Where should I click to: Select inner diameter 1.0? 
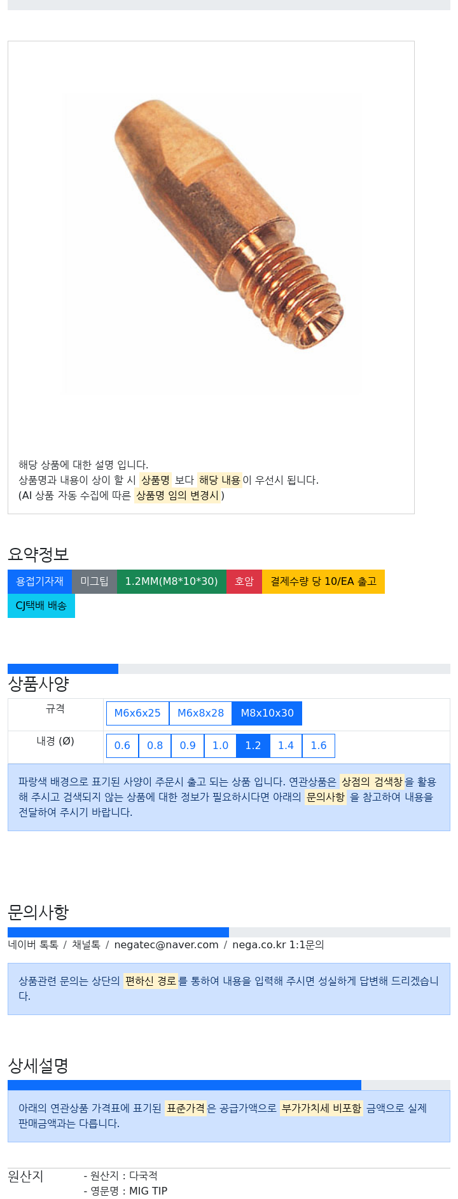point(220,746)
